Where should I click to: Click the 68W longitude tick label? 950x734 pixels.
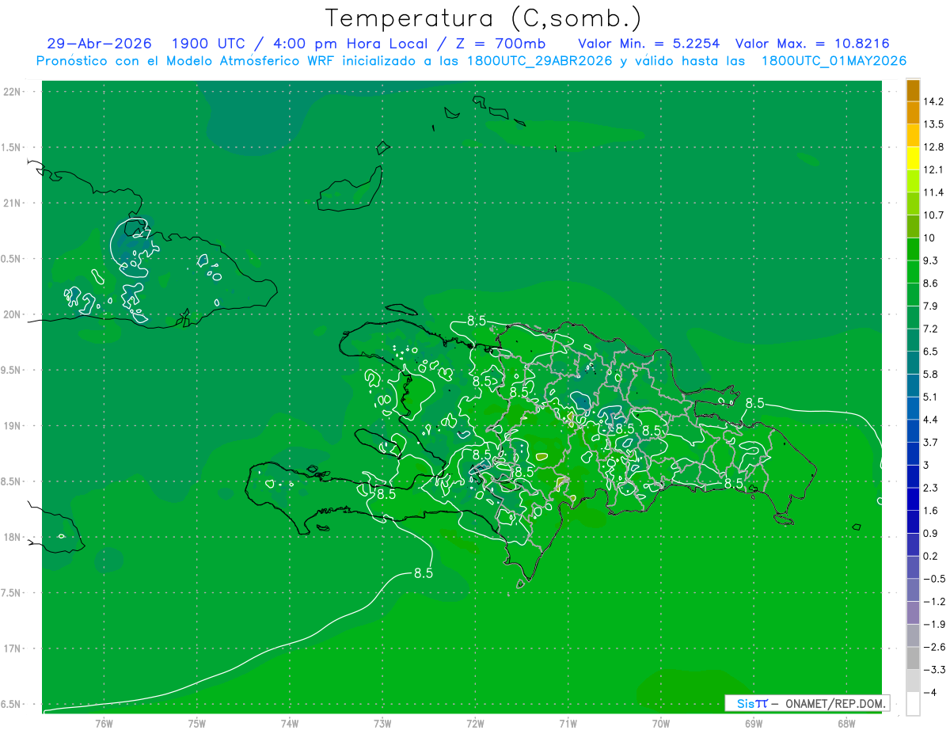[845, 724]
